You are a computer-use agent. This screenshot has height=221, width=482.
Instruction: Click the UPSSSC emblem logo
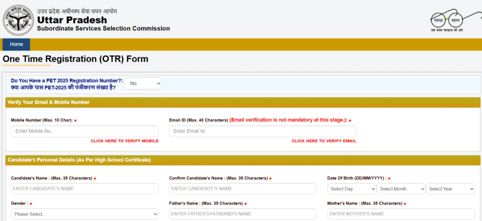click(x=18, y=20)
